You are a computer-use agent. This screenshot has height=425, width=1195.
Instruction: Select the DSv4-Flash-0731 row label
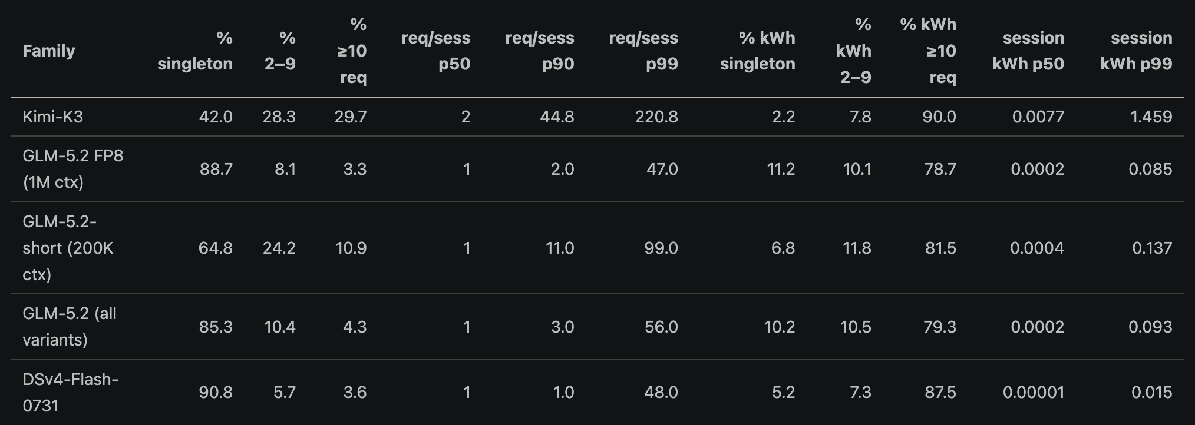pyautogui.click(x=71, y=392)
